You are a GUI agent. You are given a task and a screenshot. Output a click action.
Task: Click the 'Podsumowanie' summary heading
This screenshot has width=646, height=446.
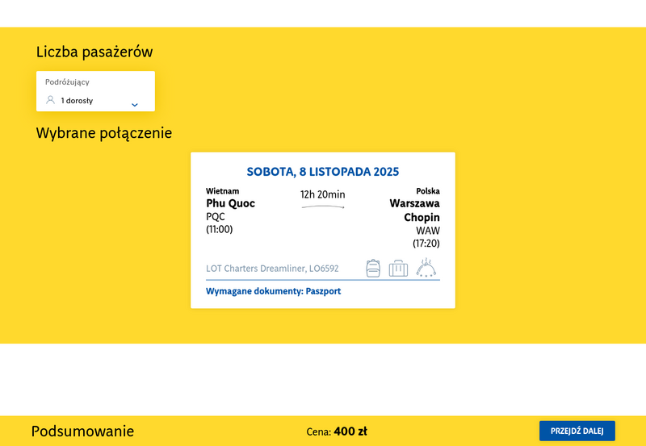(x=82, y=431)
